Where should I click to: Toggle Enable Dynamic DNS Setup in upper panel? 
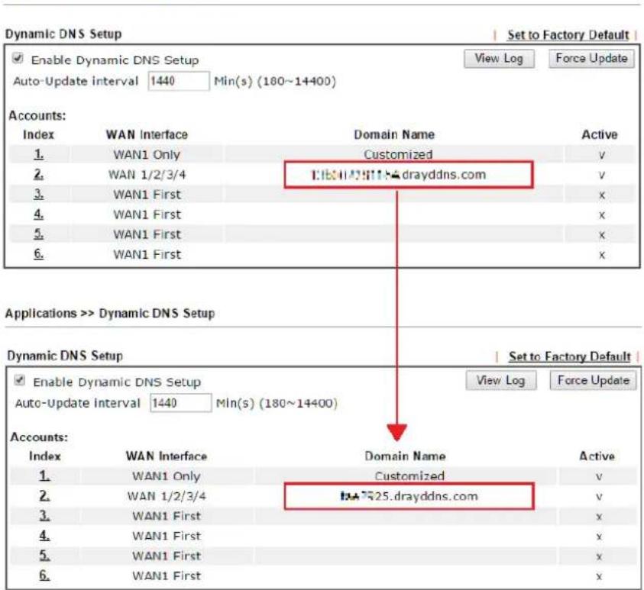point(18,58)
